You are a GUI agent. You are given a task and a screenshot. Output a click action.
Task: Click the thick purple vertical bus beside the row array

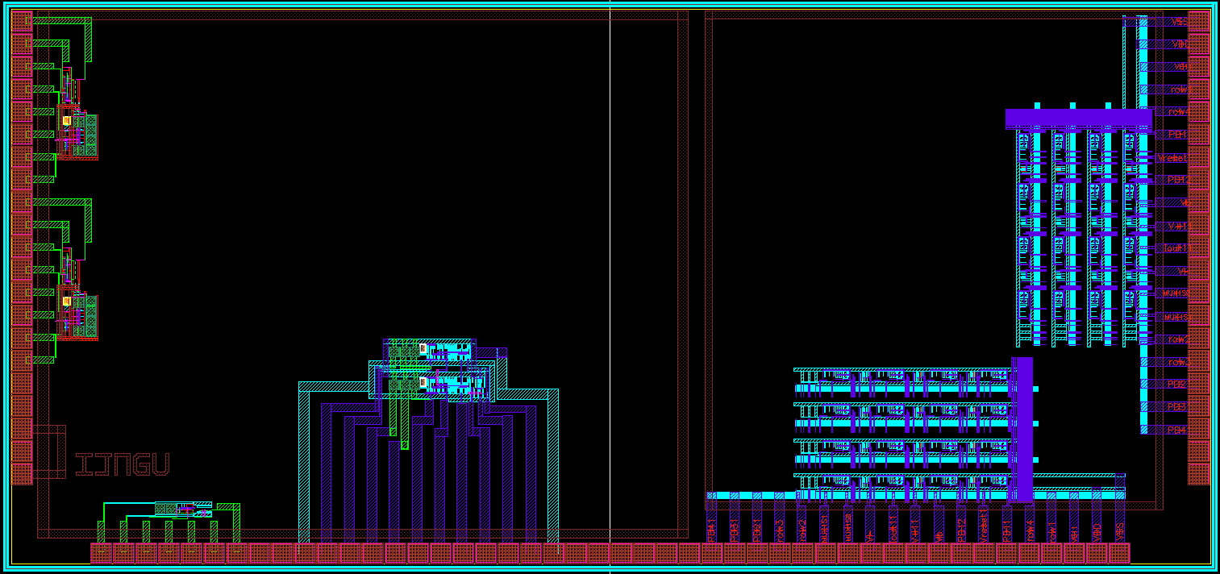pos(1022,427)
